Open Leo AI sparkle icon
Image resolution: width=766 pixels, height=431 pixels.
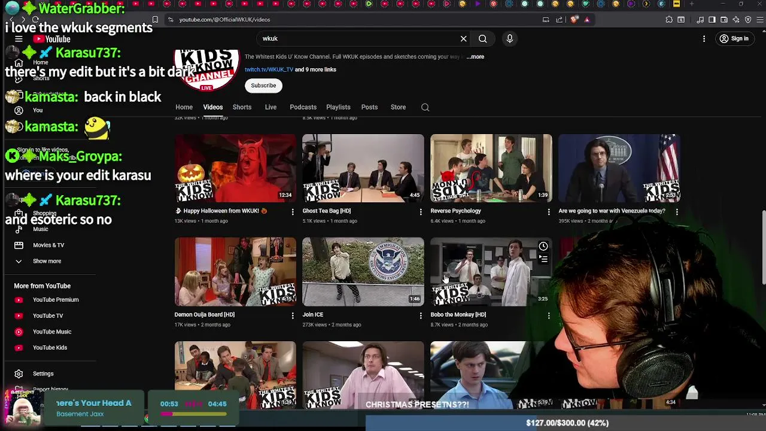pyautogui.click(x=736, y=20)
